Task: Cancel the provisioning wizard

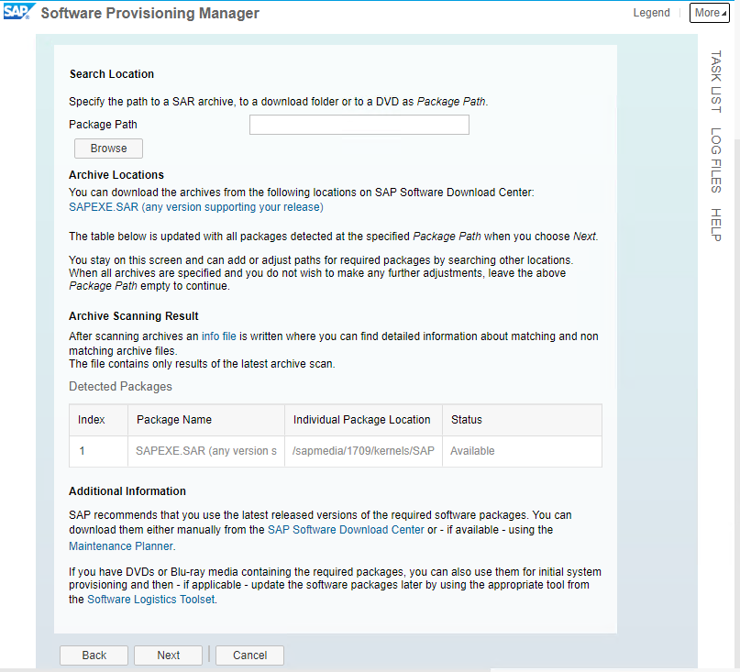Action: pos(249,655)
